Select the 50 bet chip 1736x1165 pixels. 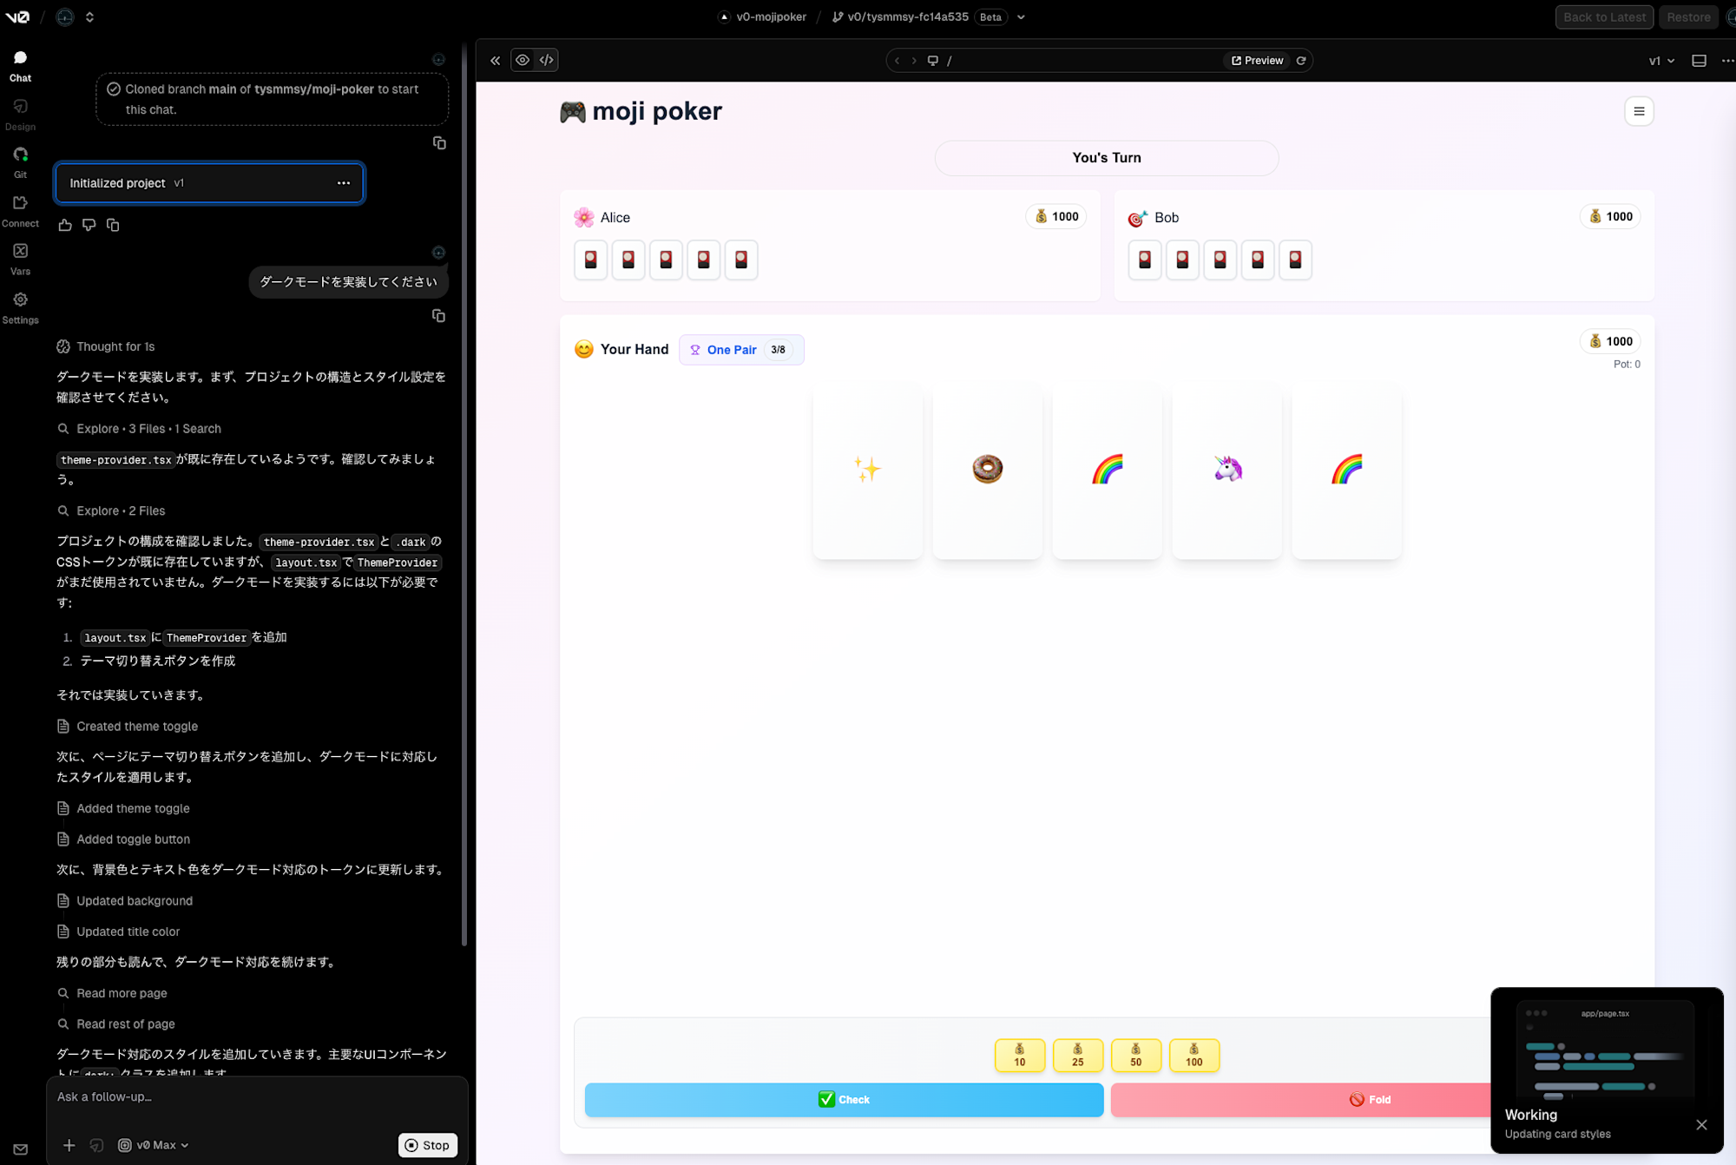(x=1135, y=1056)
